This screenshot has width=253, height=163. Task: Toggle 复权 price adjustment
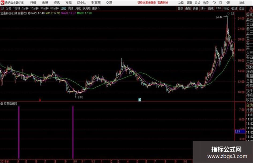(x=180, y=8)
